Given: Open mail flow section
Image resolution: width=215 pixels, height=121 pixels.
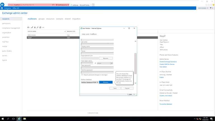Looking at the screenshot, I should point(5,42).
